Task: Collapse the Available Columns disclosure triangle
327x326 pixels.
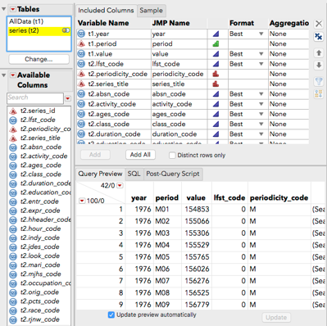Action: tap(4, 75)
